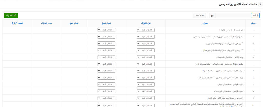Open نوع اشتراک dropdown for ثبت شرکتها-متقاضیان شهرستان row

tap(146, 50)
